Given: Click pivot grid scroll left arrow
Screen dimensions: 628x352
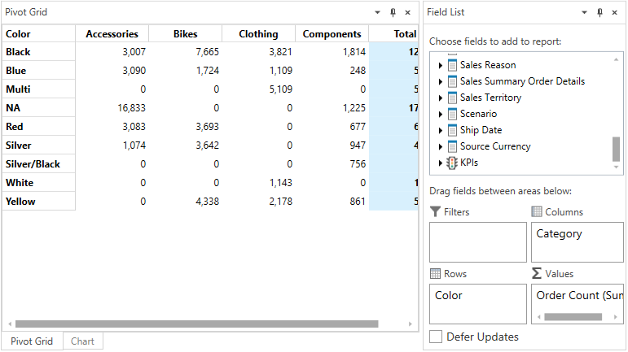Looking at the screenshot, I should tap(10, 324).
